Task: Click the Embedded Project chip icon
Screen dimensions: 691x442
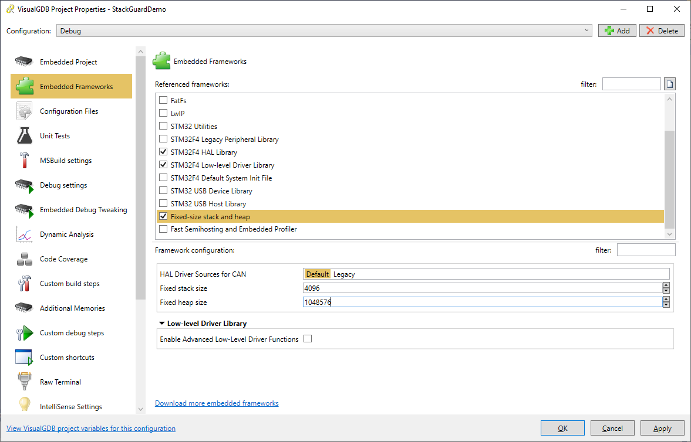Action: click(x=24, y=62)
